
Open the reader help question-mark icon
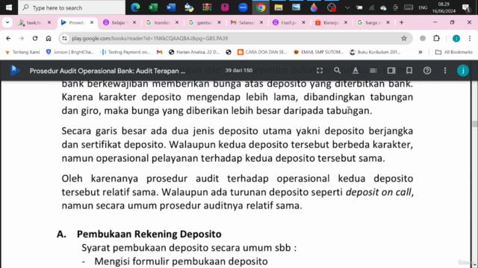click(427, 71)
